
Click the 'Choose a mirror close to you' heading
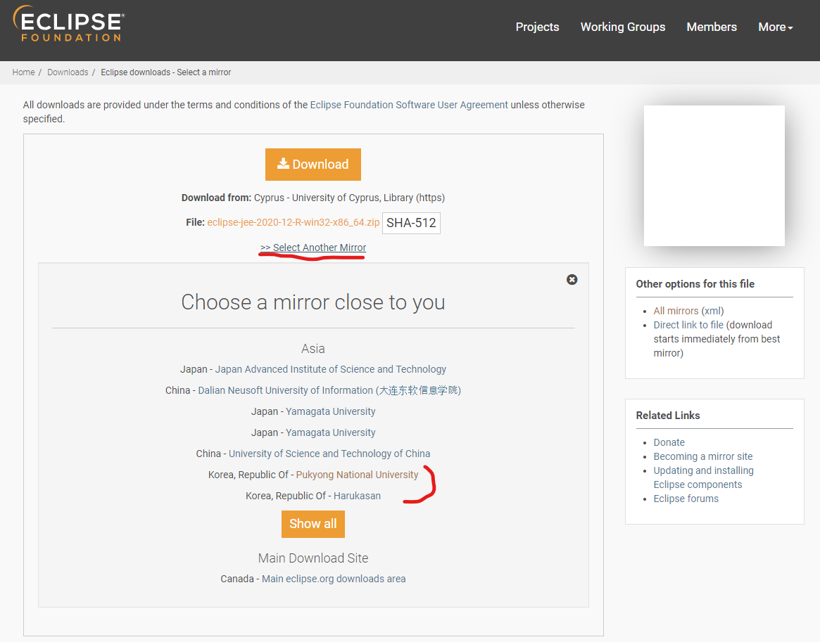point(313,302)
